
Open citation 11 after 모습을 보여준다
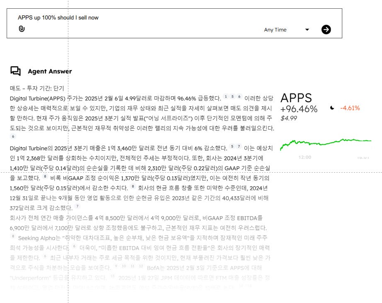[133, 266]
